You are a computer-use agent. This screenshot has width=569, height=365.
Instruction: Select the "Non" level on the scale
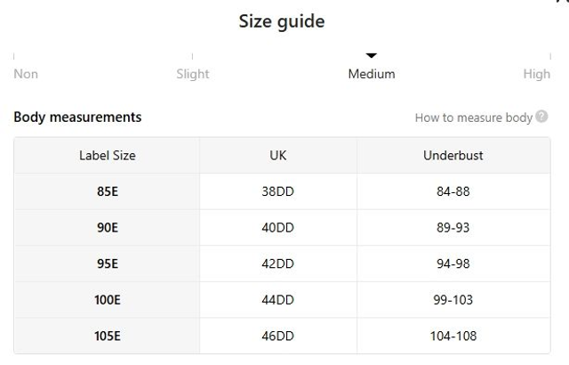point(26,74)
